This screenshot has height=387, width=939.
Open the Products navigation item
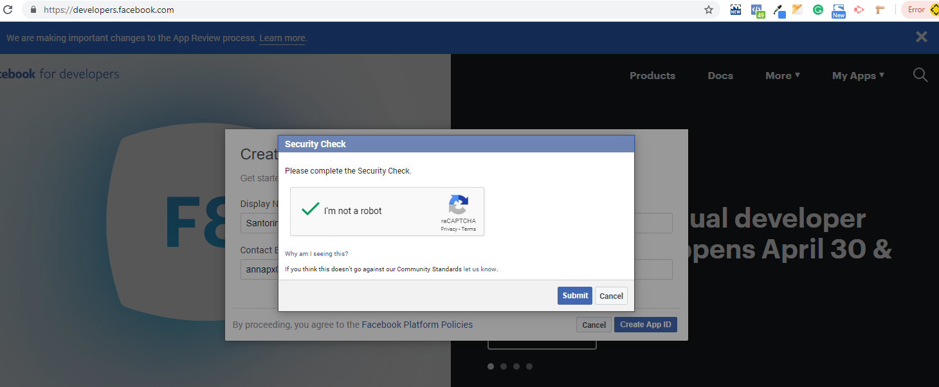click(652, 75)
